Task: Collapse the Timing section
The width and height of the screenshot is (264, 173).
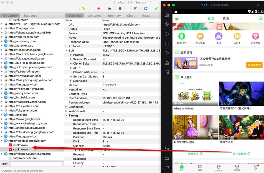Action: click(x=66, y=115)
